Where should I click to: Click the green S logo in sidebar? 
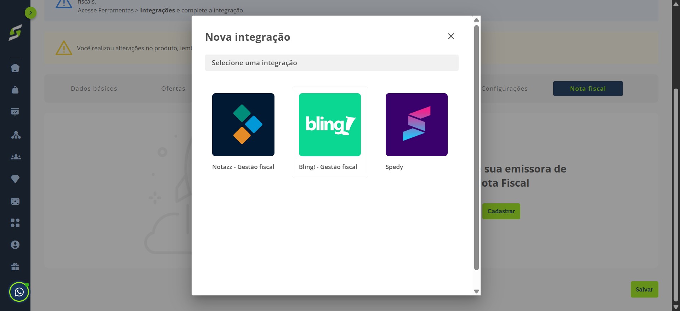(x=15, y=33)
